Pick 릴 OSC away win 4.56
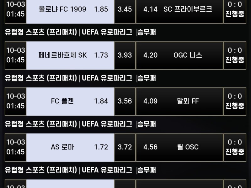251x188 pixels. point(179,147)
